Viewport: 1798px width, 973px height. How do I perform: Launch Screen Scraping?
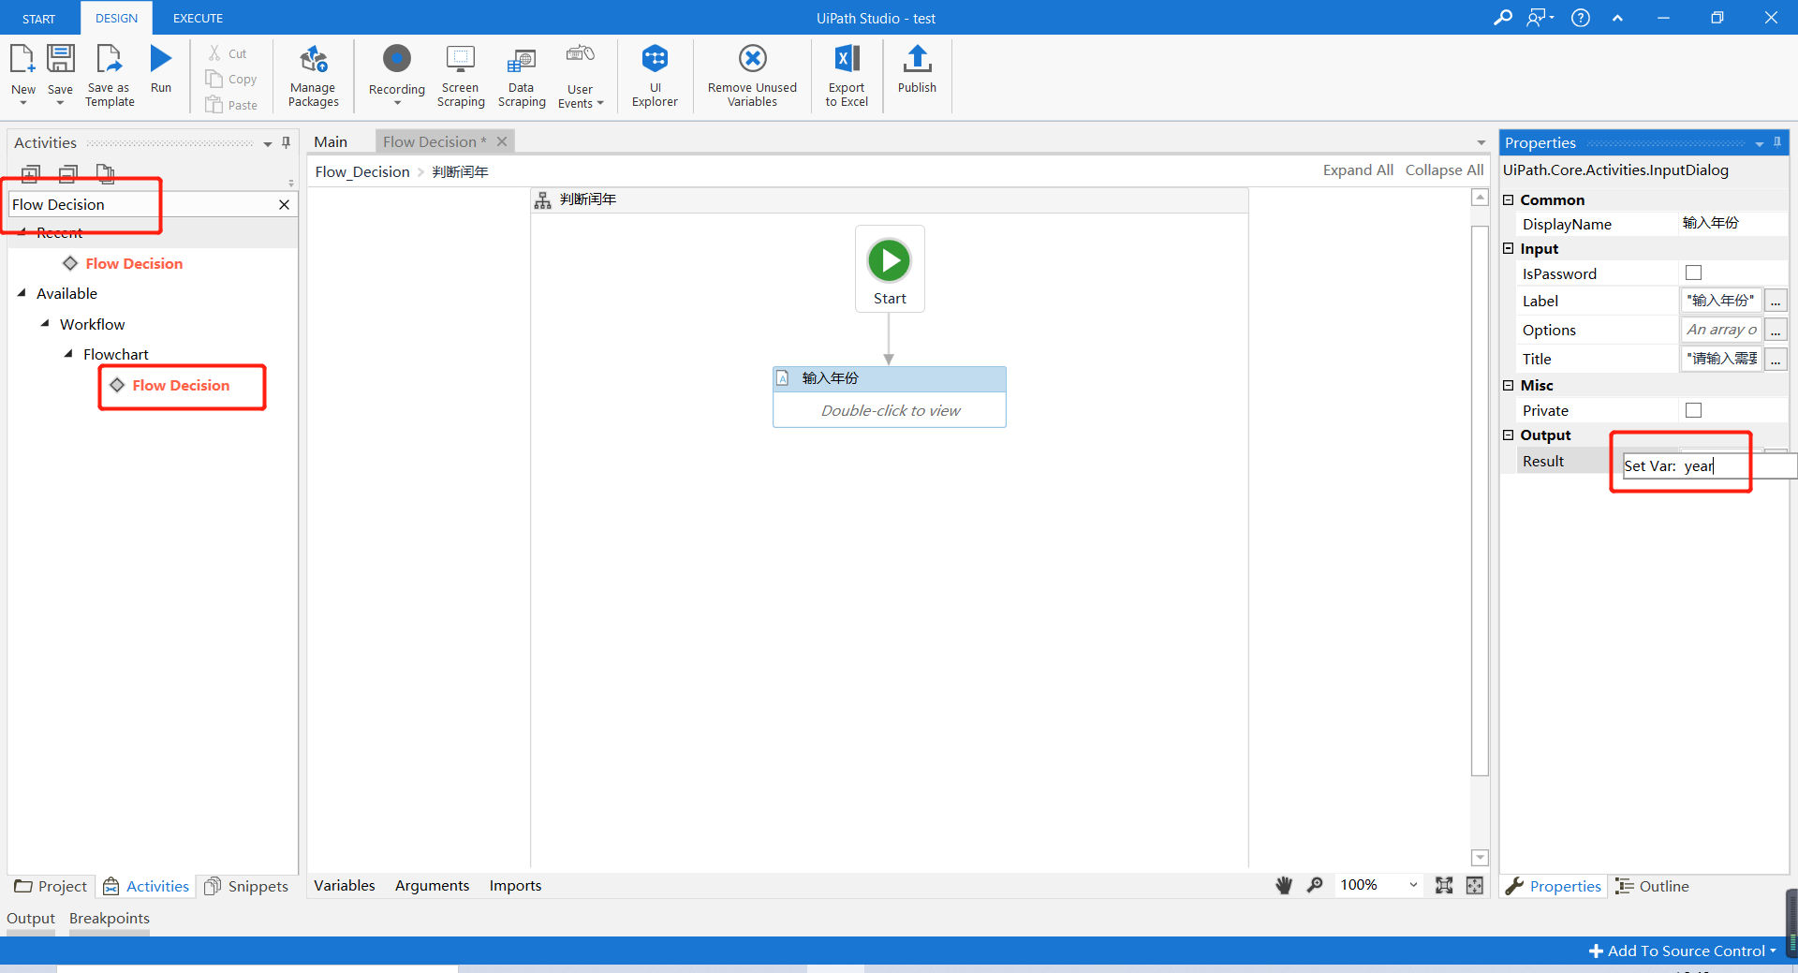pos(460,75)
